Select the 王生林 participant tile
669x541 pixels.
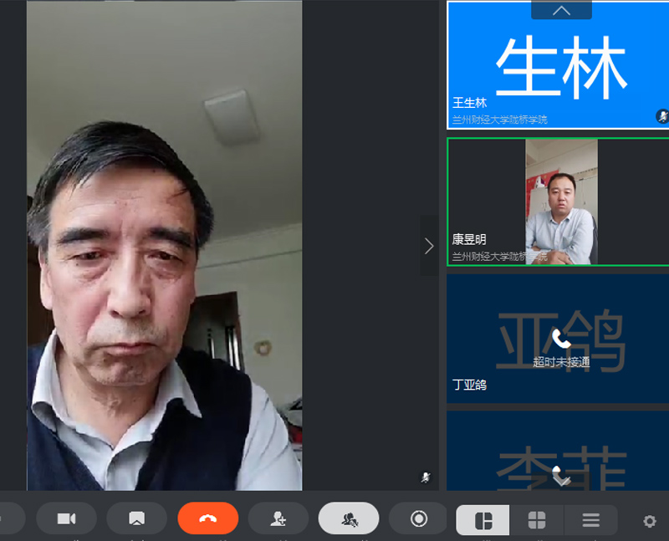tap(558, 65)
